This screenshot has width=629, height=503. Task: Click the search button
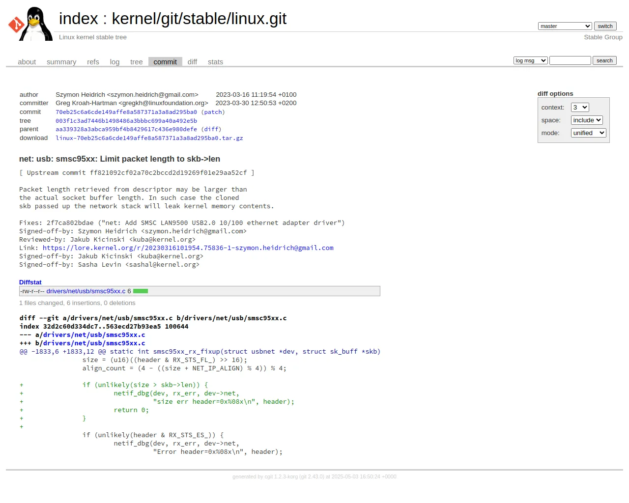click(x=604, y=60)
